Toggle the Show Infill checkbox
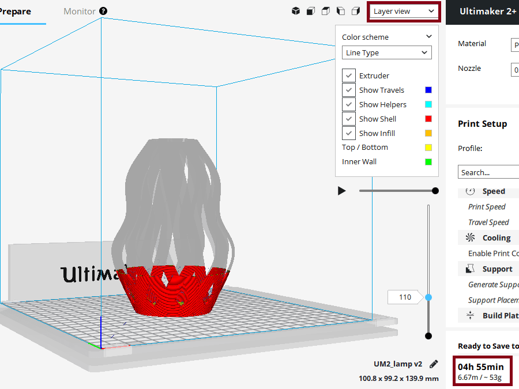 coord(349,133)
